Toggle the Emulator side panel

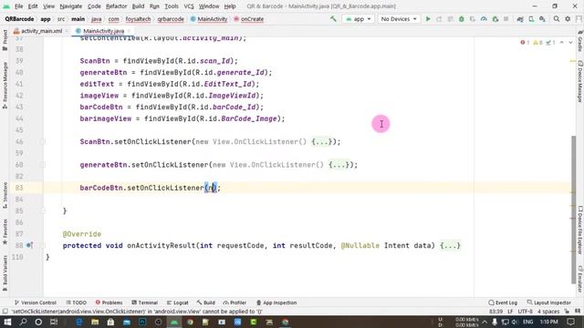pos(580,279)
